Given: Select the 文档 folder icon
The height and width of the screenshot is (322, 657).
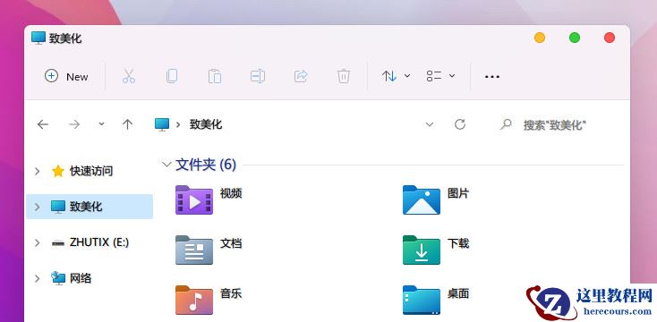Looking at the screenshot, I should (194, 250).
